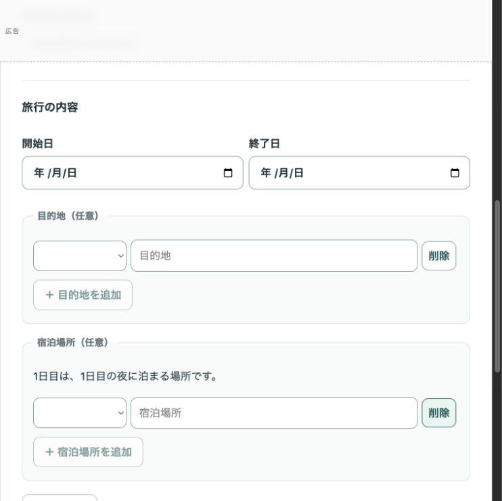Click the 終了日 day field

(x=298, y=173)
